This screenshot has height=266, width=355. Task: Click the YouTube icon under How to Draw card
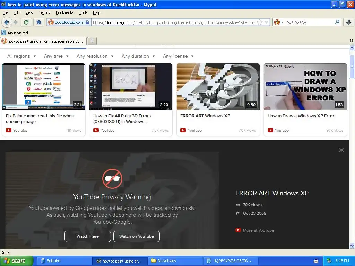click(270, 130)
